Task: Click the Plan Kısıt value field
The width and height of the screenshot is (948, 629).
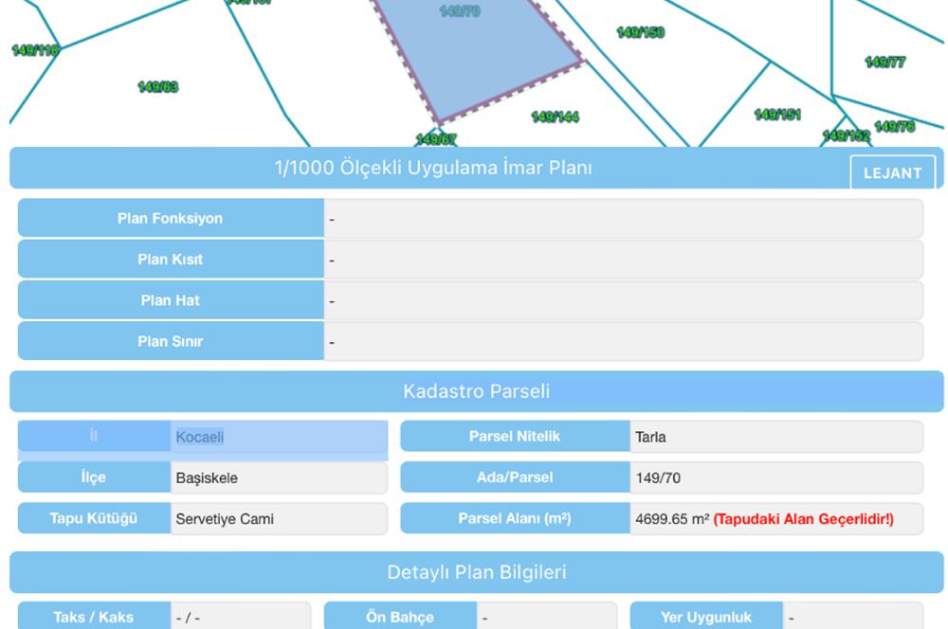Action: coord(624,260)
